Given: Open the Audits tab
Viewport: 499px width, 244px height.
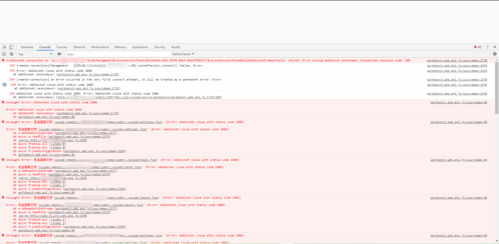Looking at the screenshot, I should pyautogui.click(x=176, y=47).
